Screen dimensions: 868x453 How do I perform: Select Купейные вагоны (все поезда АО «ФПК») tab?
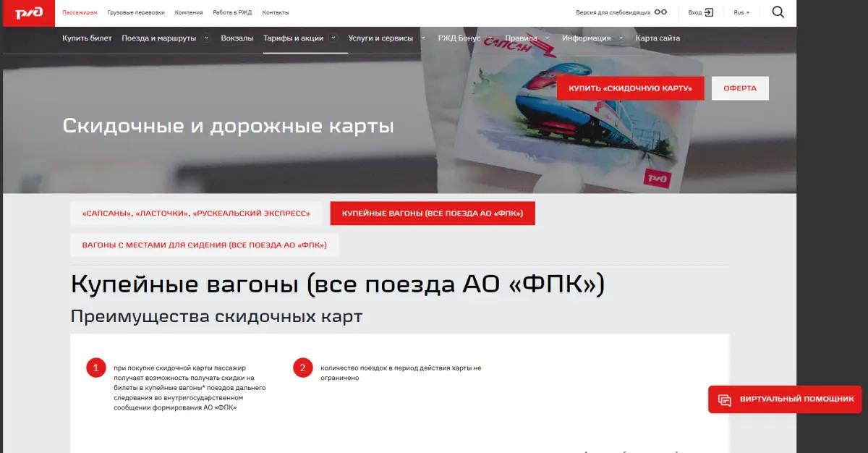point(433,213)
